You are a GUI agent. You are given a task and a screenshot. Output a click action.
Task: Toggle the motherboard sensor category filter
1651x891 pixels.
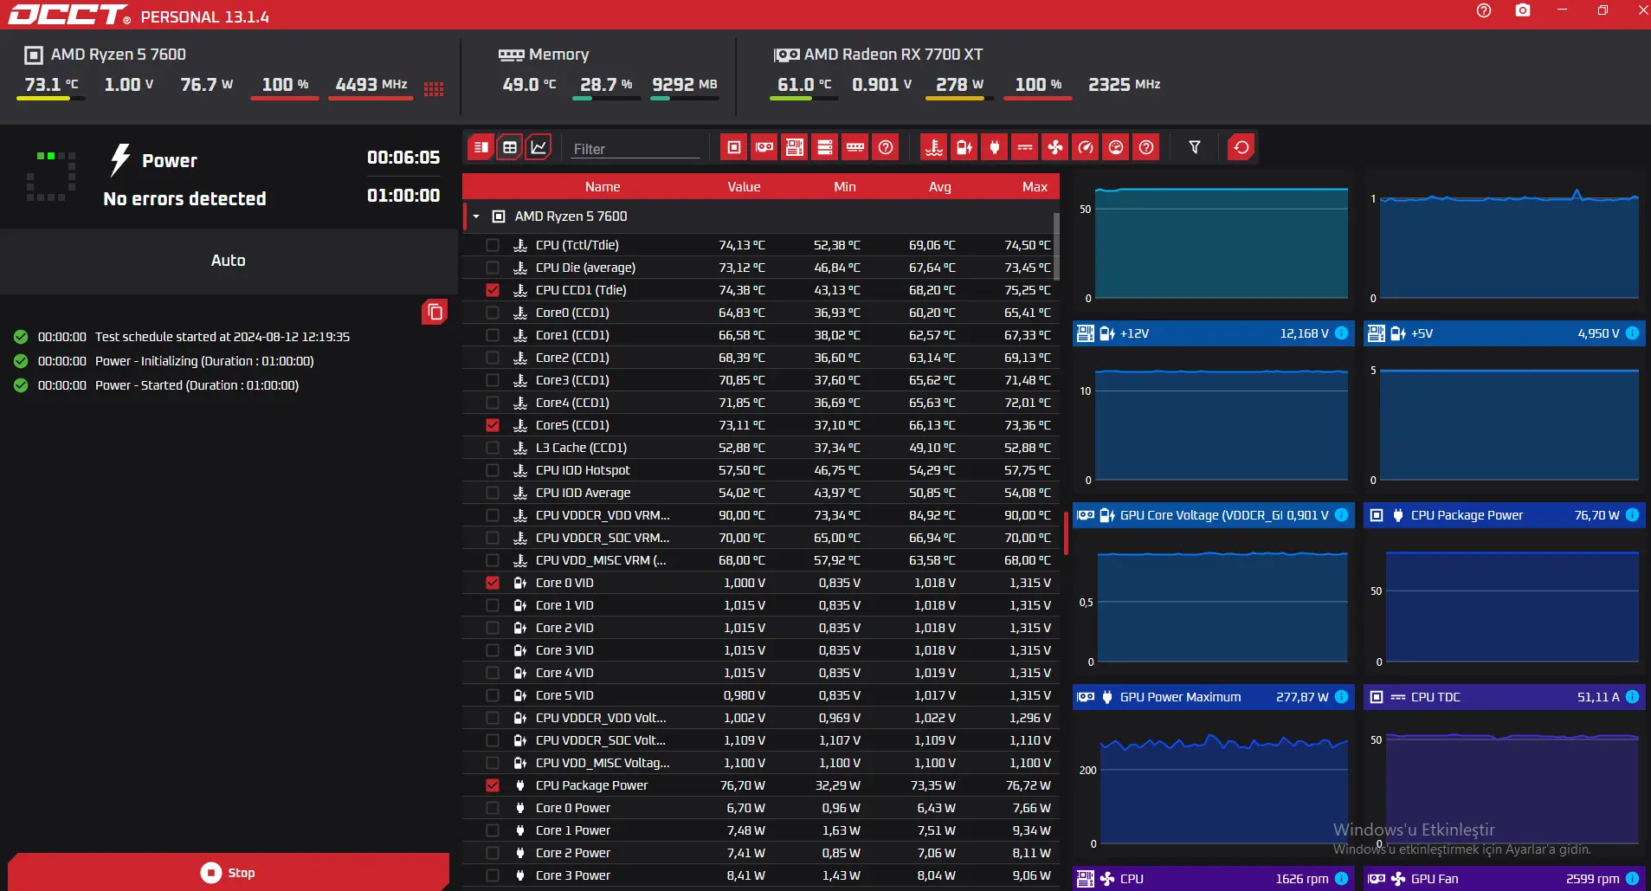pos(795,147)
